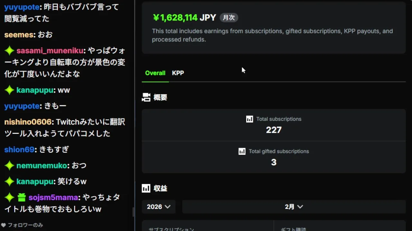412x231 pixels.
Task: Click the badge beside kanapupu's ww message
Action: [9, 90]
